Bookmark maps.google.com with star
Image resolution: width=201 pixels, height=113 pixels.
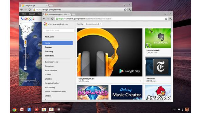tap(125, 10)
